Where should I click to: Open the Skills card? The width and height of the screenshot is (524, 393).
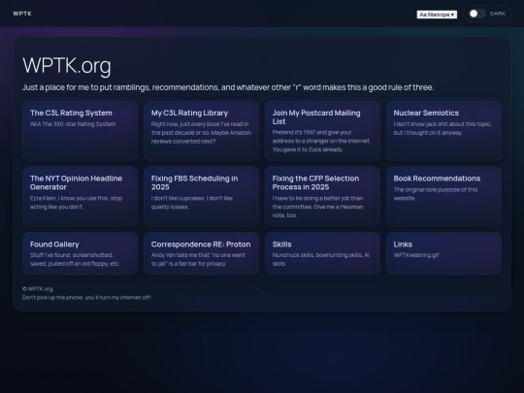pos(322,253)
